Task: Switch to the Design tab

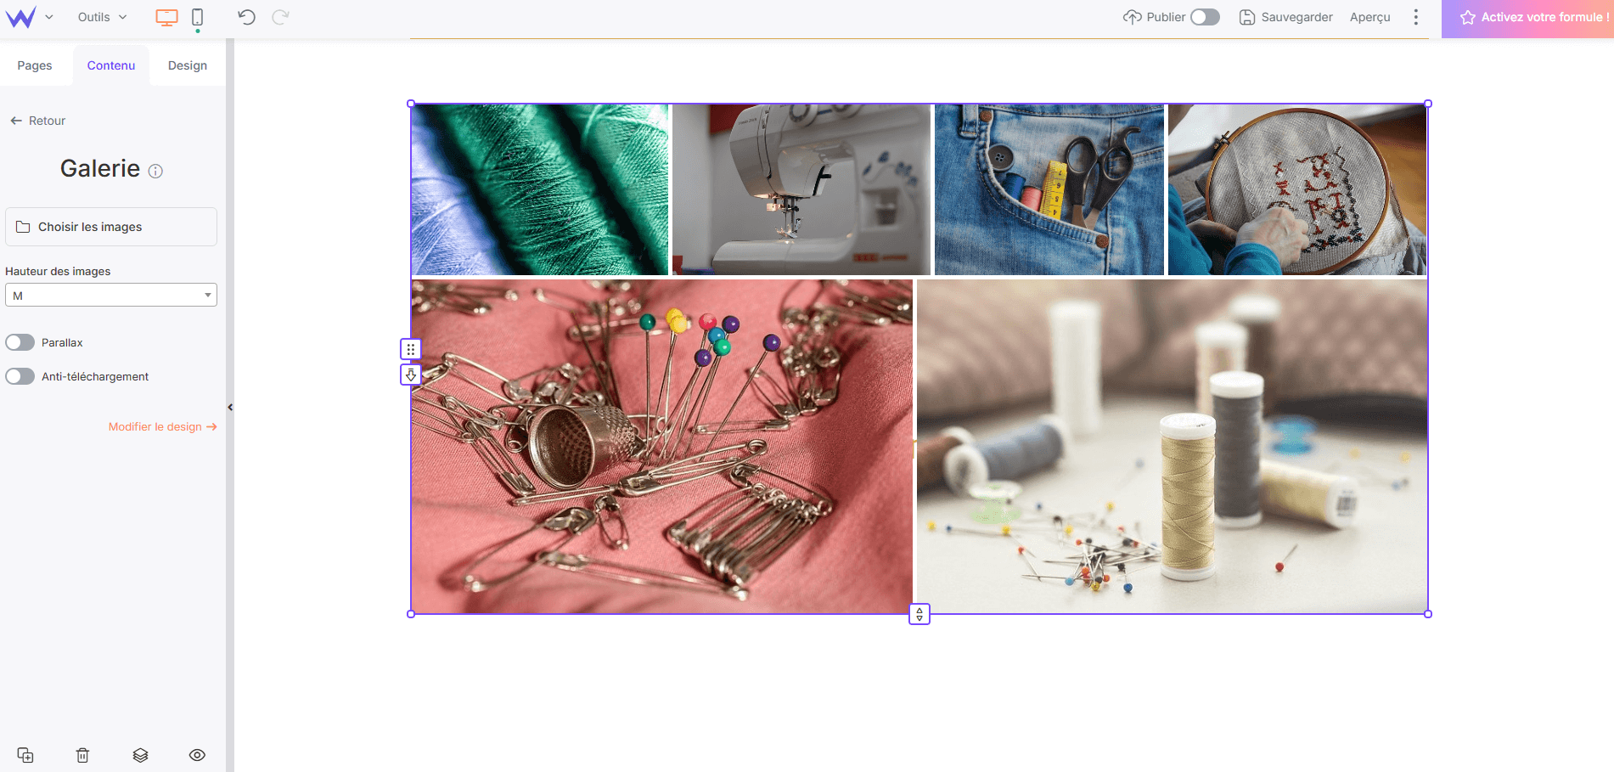Action: click(188, 65)
